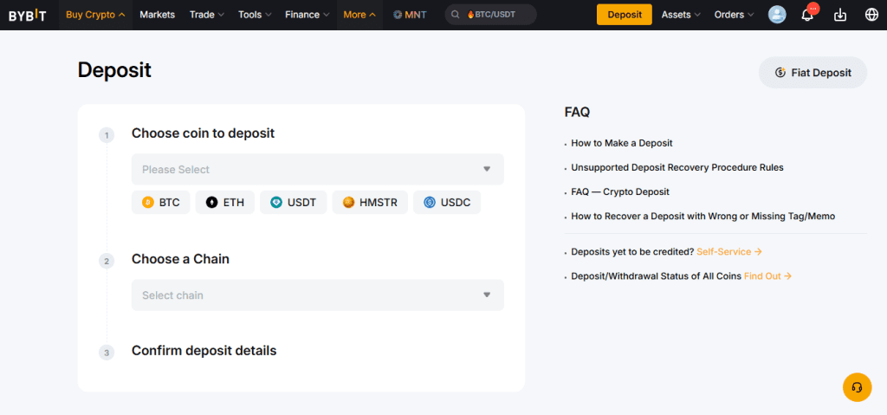887x415 pixels.
Task: Select the HMSTR quick coin chip
Action: pos(370,203)
